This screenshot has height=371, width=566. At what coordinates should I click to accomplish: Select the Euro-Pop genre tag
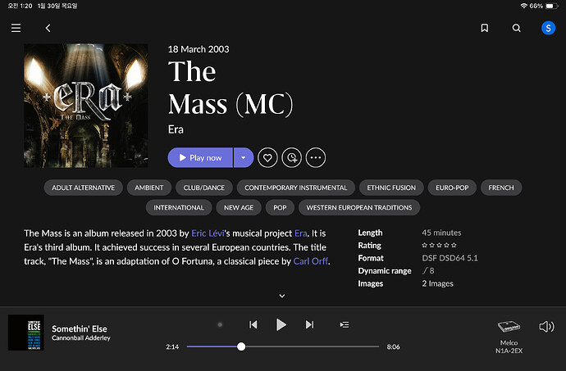(452, 188)
